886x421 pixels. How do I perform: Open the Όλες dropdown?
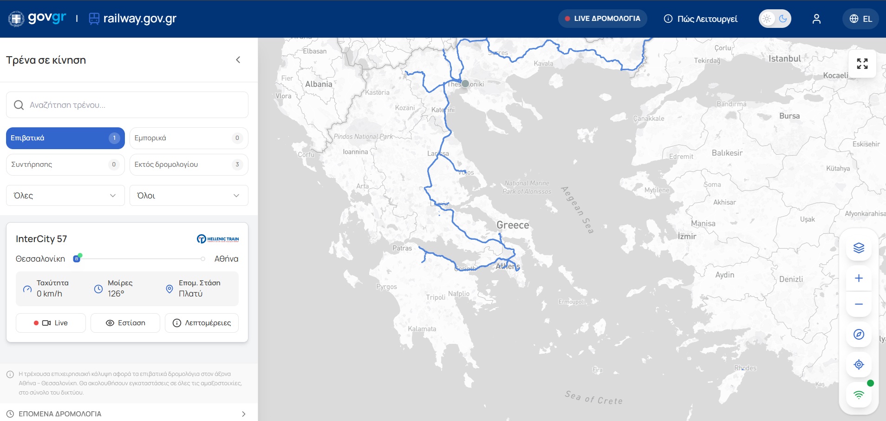65,196
